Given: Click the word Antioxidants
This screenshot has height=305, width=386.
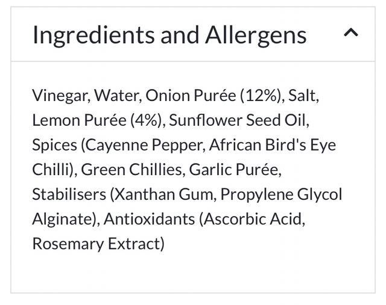Looking at the screenshot, I should (148, 220).
